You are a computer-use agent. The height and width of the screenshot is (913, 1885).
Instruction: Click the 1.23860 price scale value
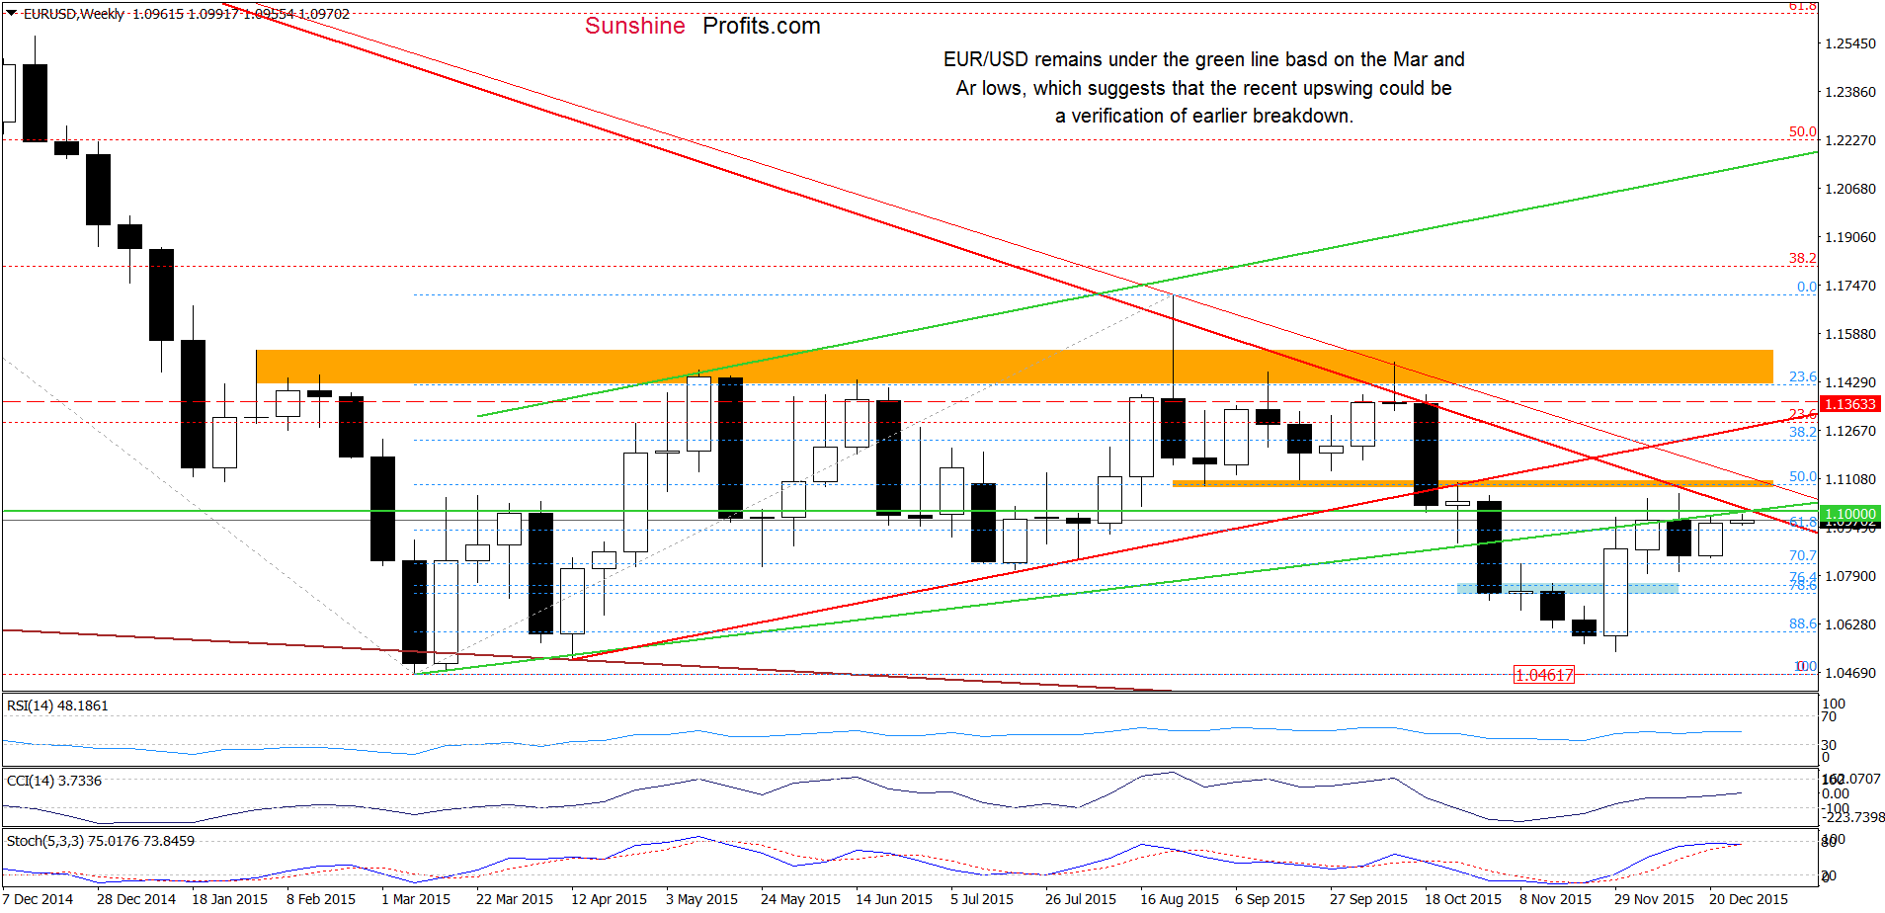[x=1850, y=92]
